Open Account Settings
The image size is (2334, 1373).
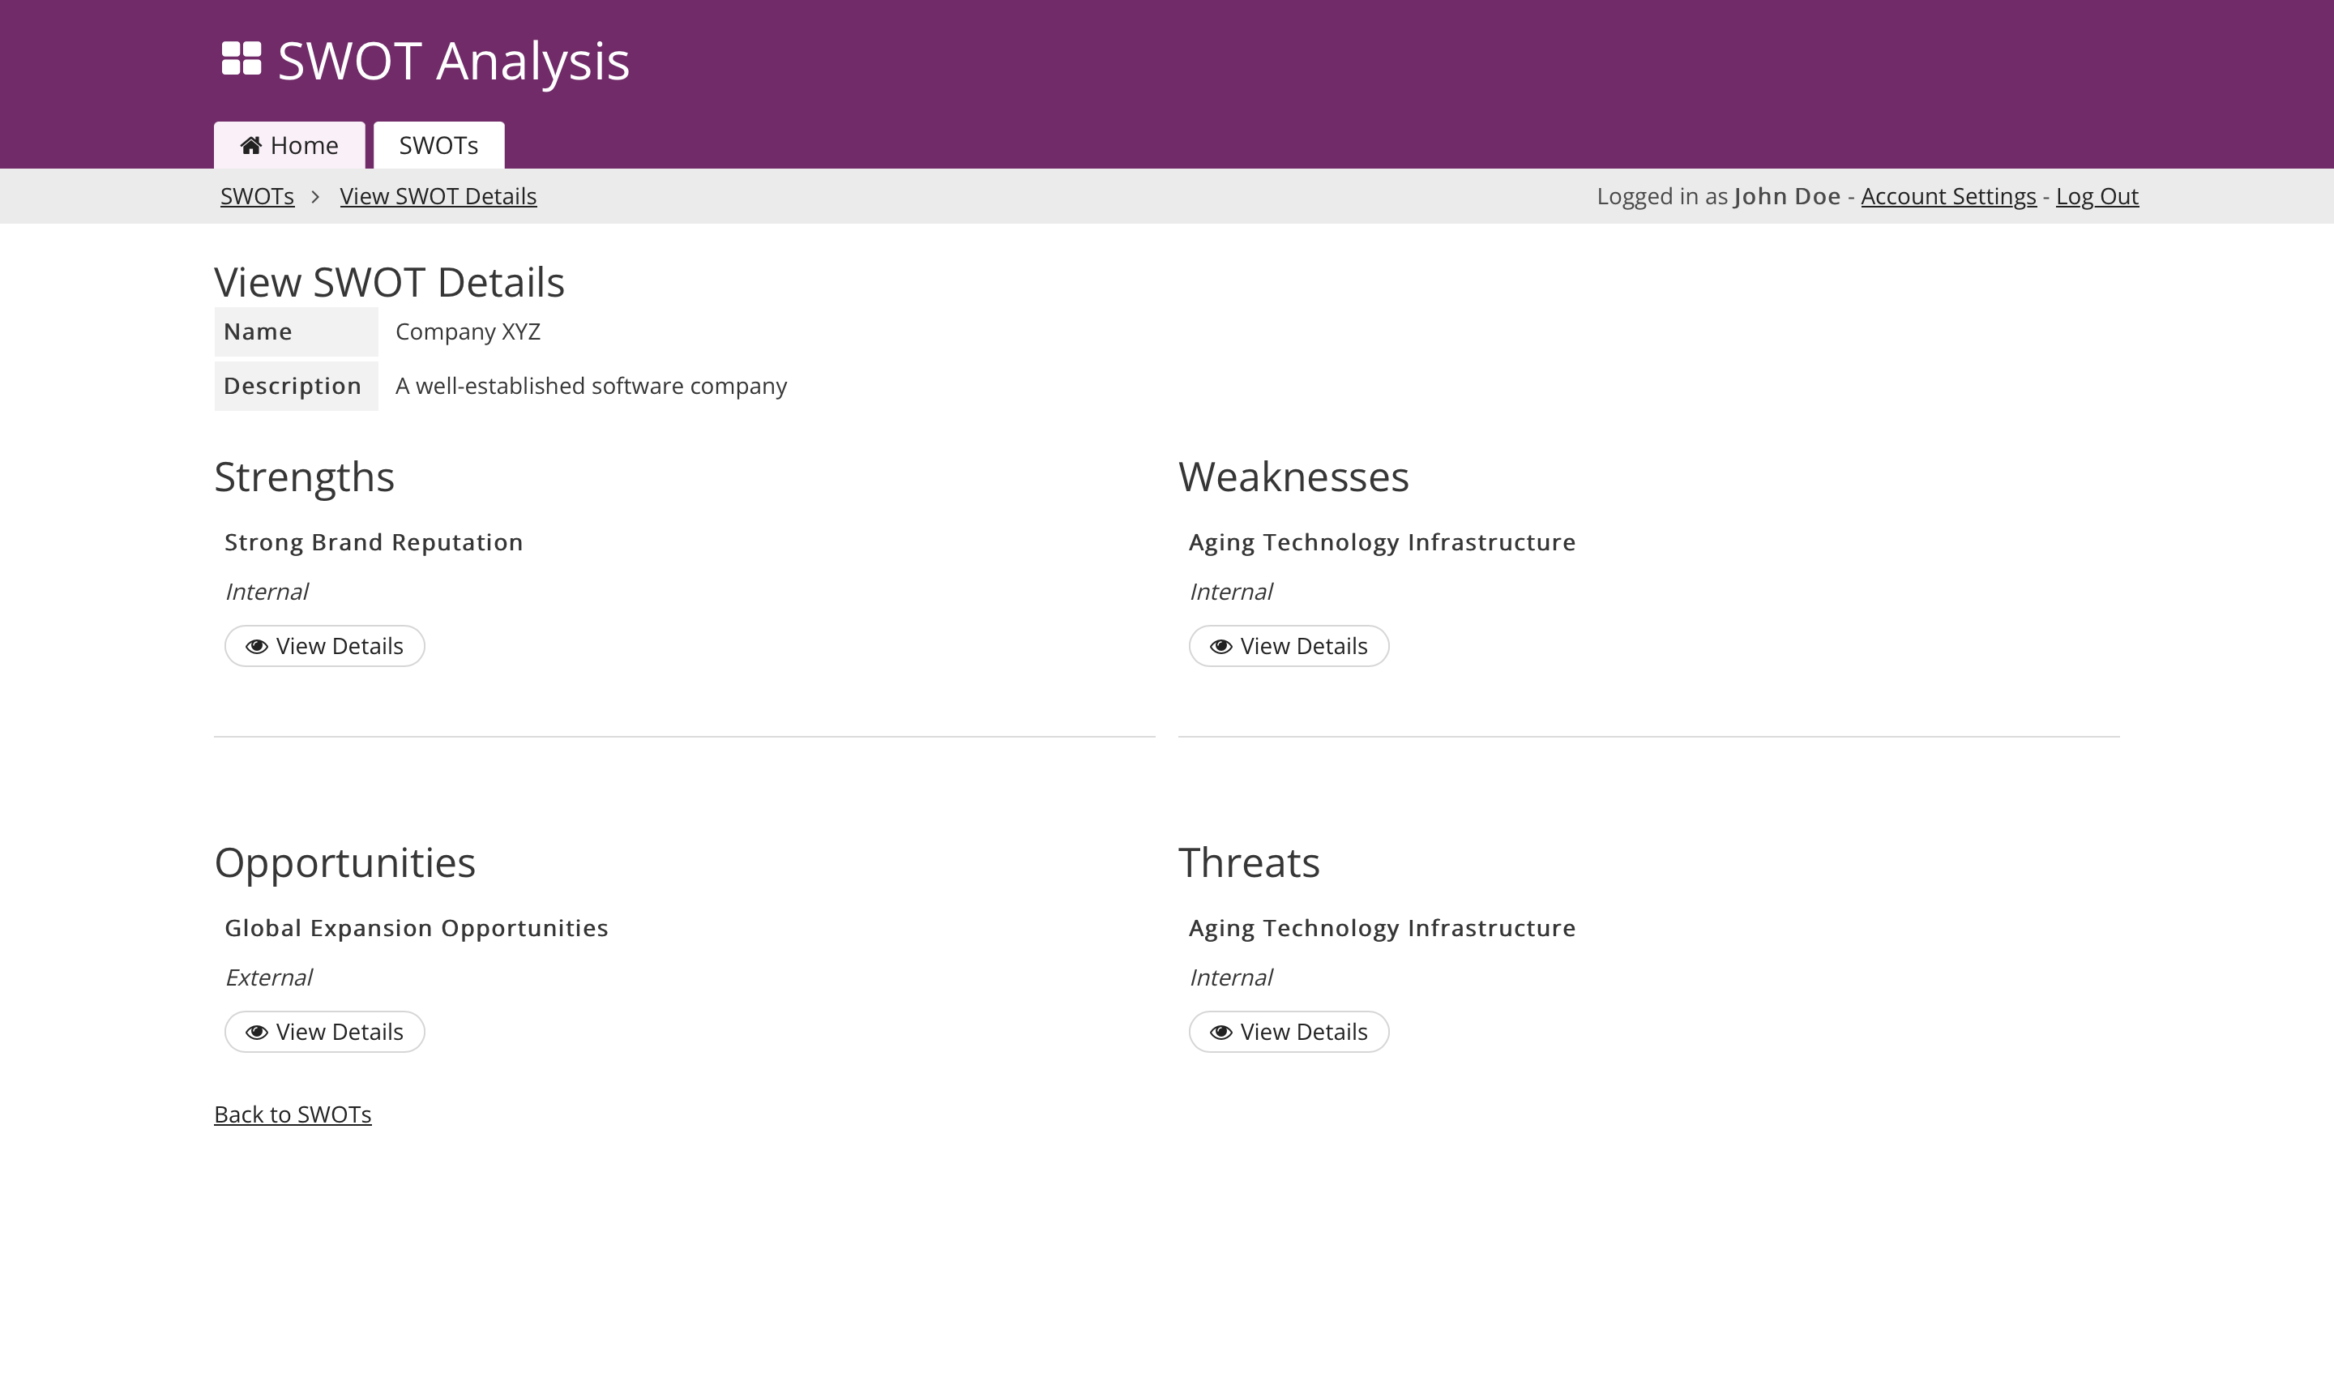point(1947,196)
